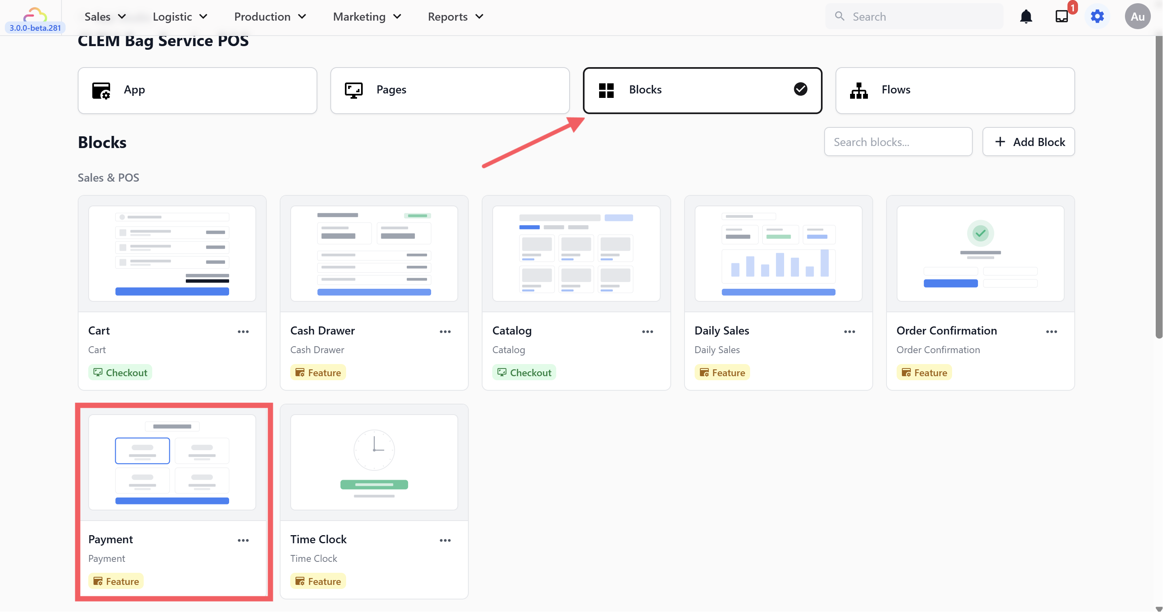The image size is (1163, 612).
Task: Click the notifications bell icon
Action: coord(1026,17)
